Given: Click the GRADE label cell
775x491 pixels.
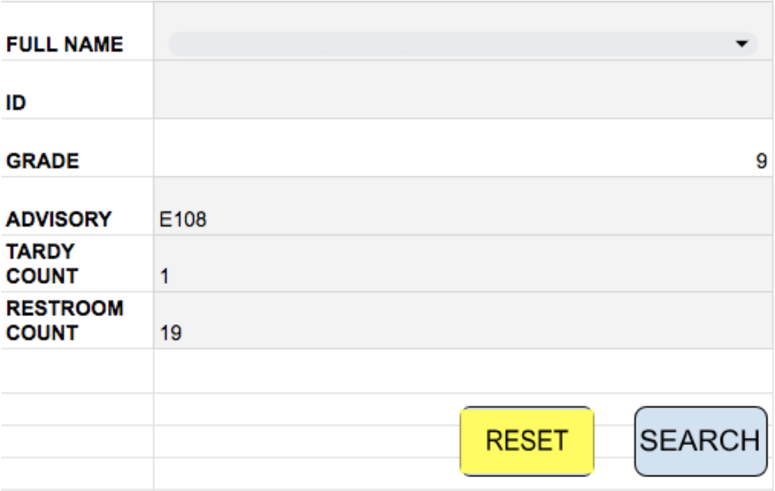Looking at the screenshot, I should pyautogui.click(x=77, y=148).
